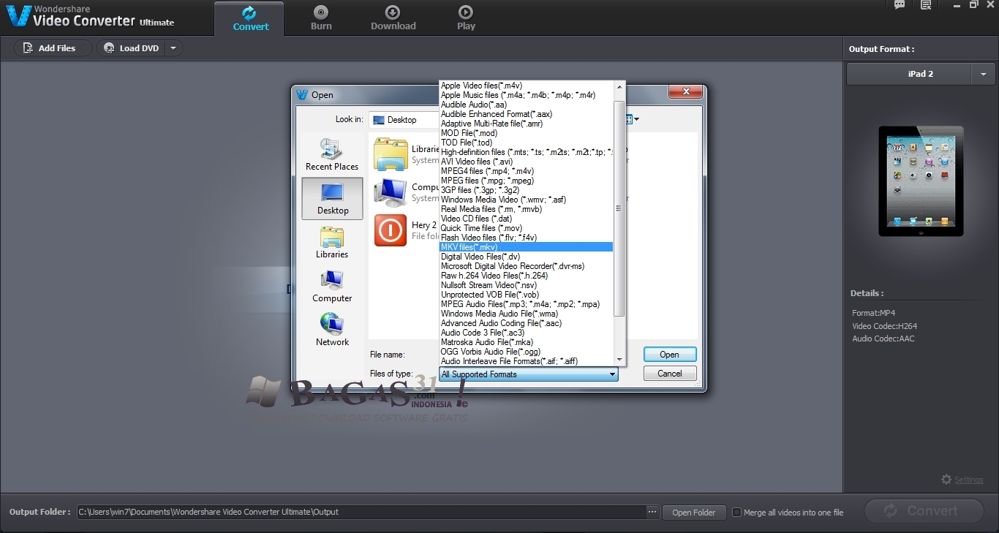
Task: Choose Flash Video files filter
Action: [526, 238]
